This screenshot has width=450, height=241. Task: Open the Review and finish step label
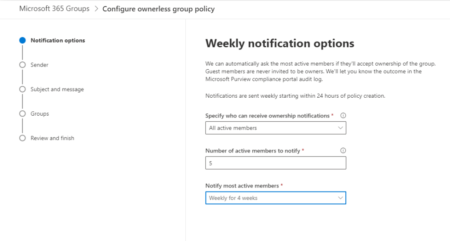[x=52, y=138]
